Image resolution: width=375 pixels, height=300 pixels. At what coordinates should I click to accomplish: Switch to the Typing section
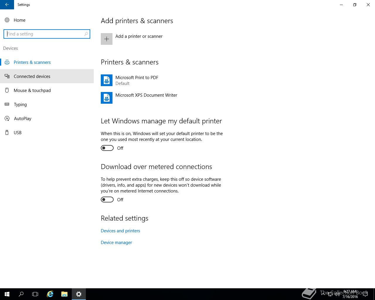tap(47, 105)
